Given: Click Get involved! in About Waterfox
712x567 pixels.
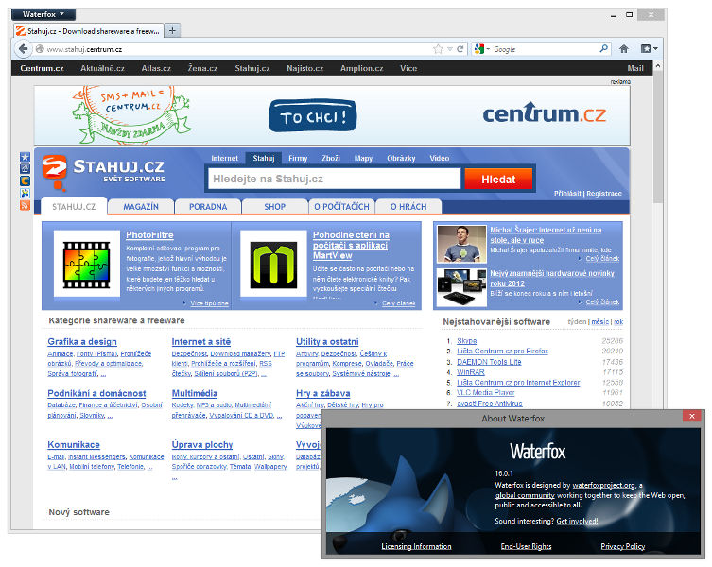Looking at the screenshot, I should 577,521.
